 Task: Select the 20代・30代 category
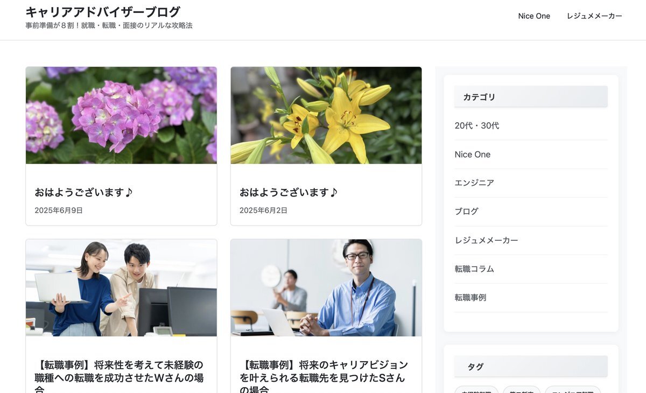(x=477, y=125)
